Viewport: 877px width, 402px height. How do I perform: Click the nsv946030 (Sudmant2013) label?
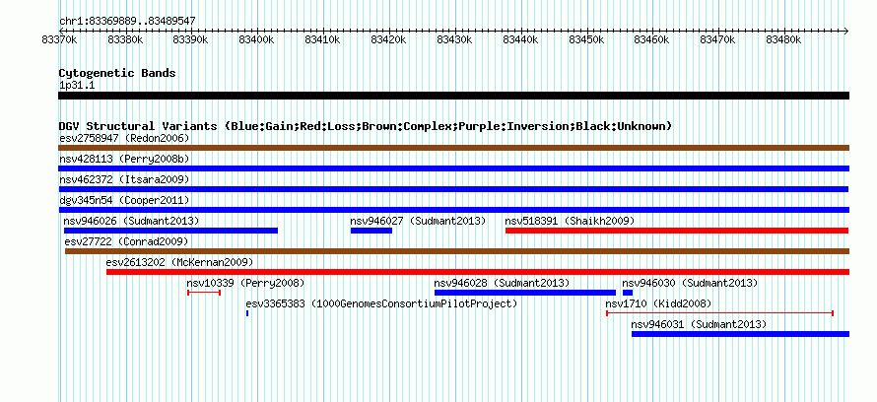click(690, 283)
